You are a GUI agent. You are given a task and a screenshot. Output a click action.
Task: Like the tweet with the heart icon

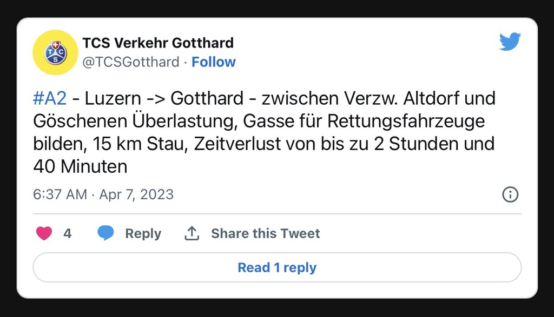point(44,233)
